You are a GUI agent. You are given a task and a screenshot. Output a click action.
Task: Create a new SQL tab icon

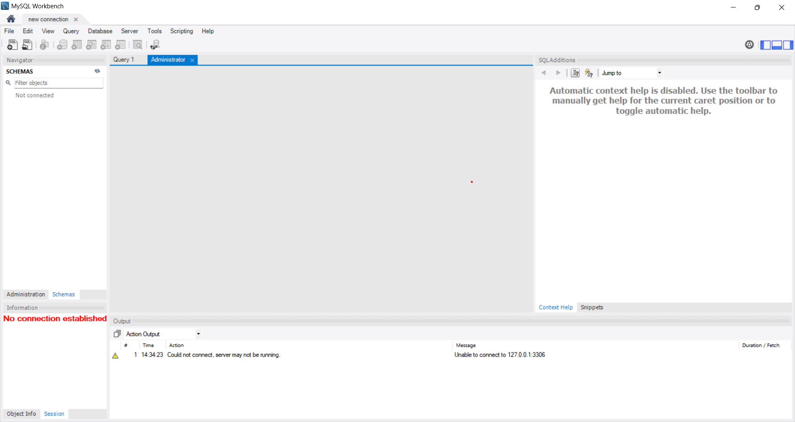[x=12, y=45]
